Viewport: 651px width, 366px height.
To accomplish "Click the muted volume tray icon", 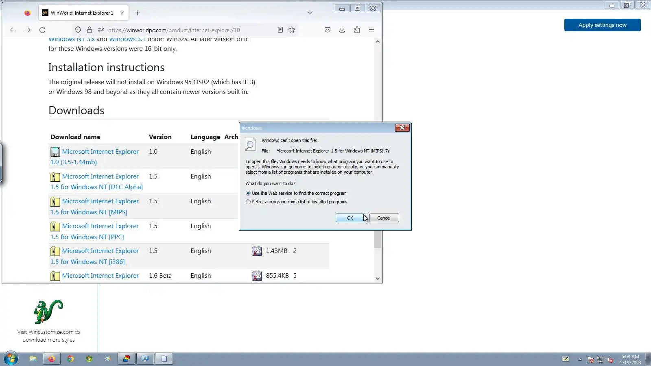I will click(610, 359).
